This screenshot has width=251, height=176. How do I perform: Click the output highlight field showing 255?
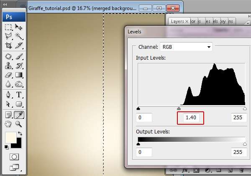(239, 152)
